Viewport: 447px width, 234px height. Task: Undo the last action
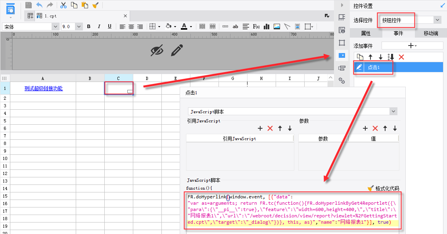coord(39,5)
